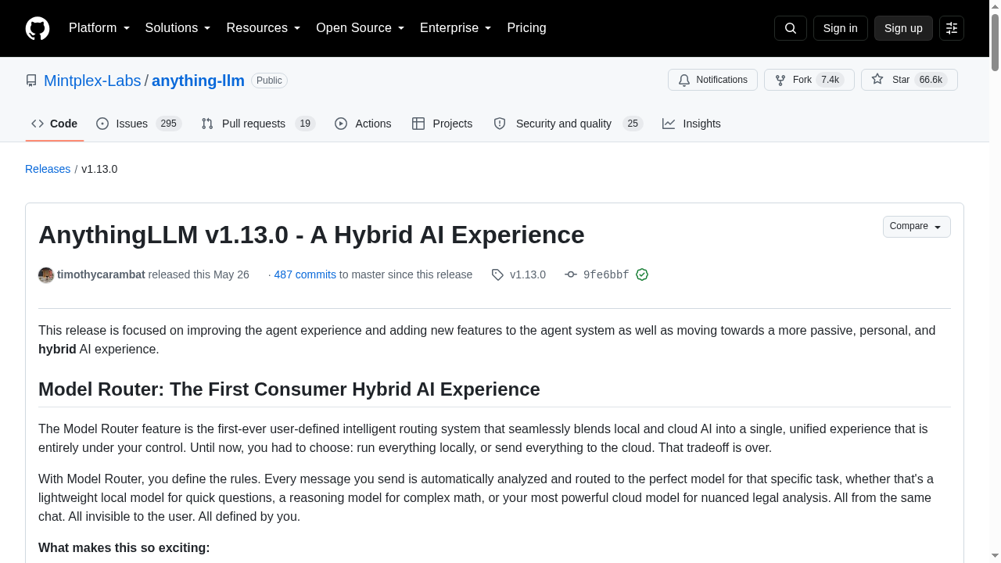Open the Compare dropdown

[x=917, y=227]
